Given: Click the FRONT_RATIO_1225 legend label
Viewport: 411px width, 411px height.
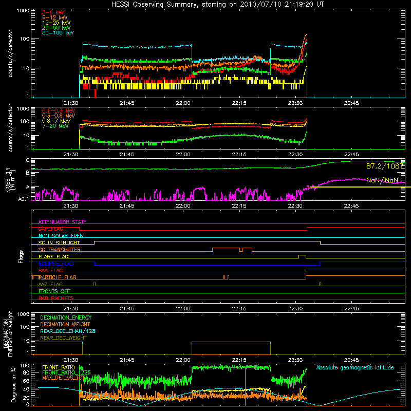Looking at the screenshot, I should (66, 372).
